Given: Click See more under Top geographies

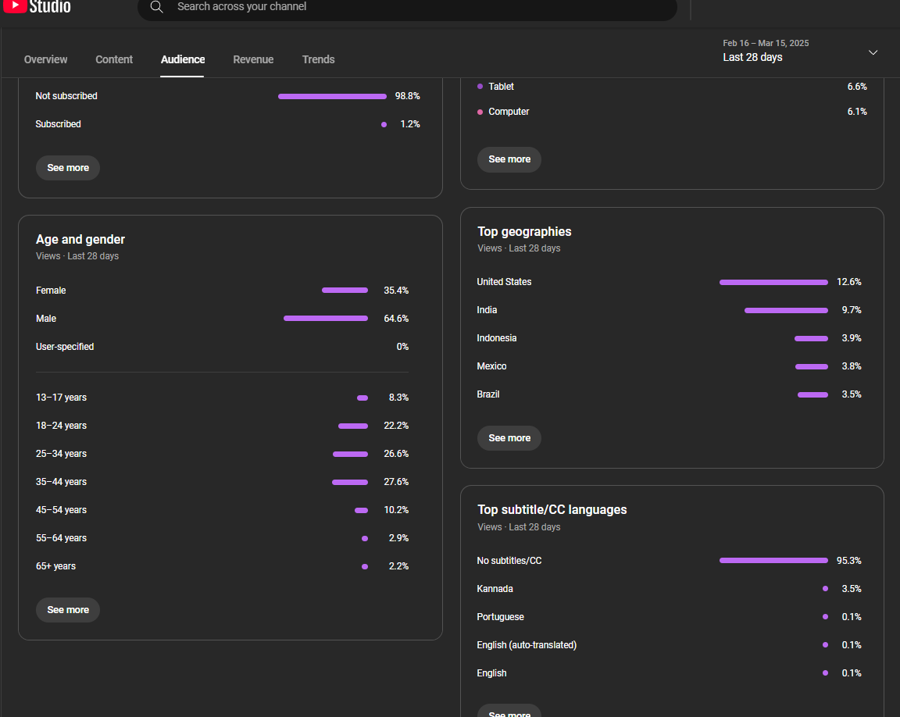Looking at the screenshot, I should [x=509, y=438].
